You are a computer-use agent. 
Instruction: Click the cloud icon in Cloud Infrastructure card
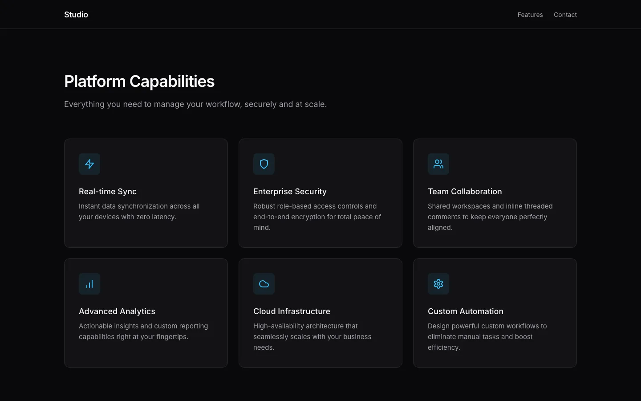264,284
